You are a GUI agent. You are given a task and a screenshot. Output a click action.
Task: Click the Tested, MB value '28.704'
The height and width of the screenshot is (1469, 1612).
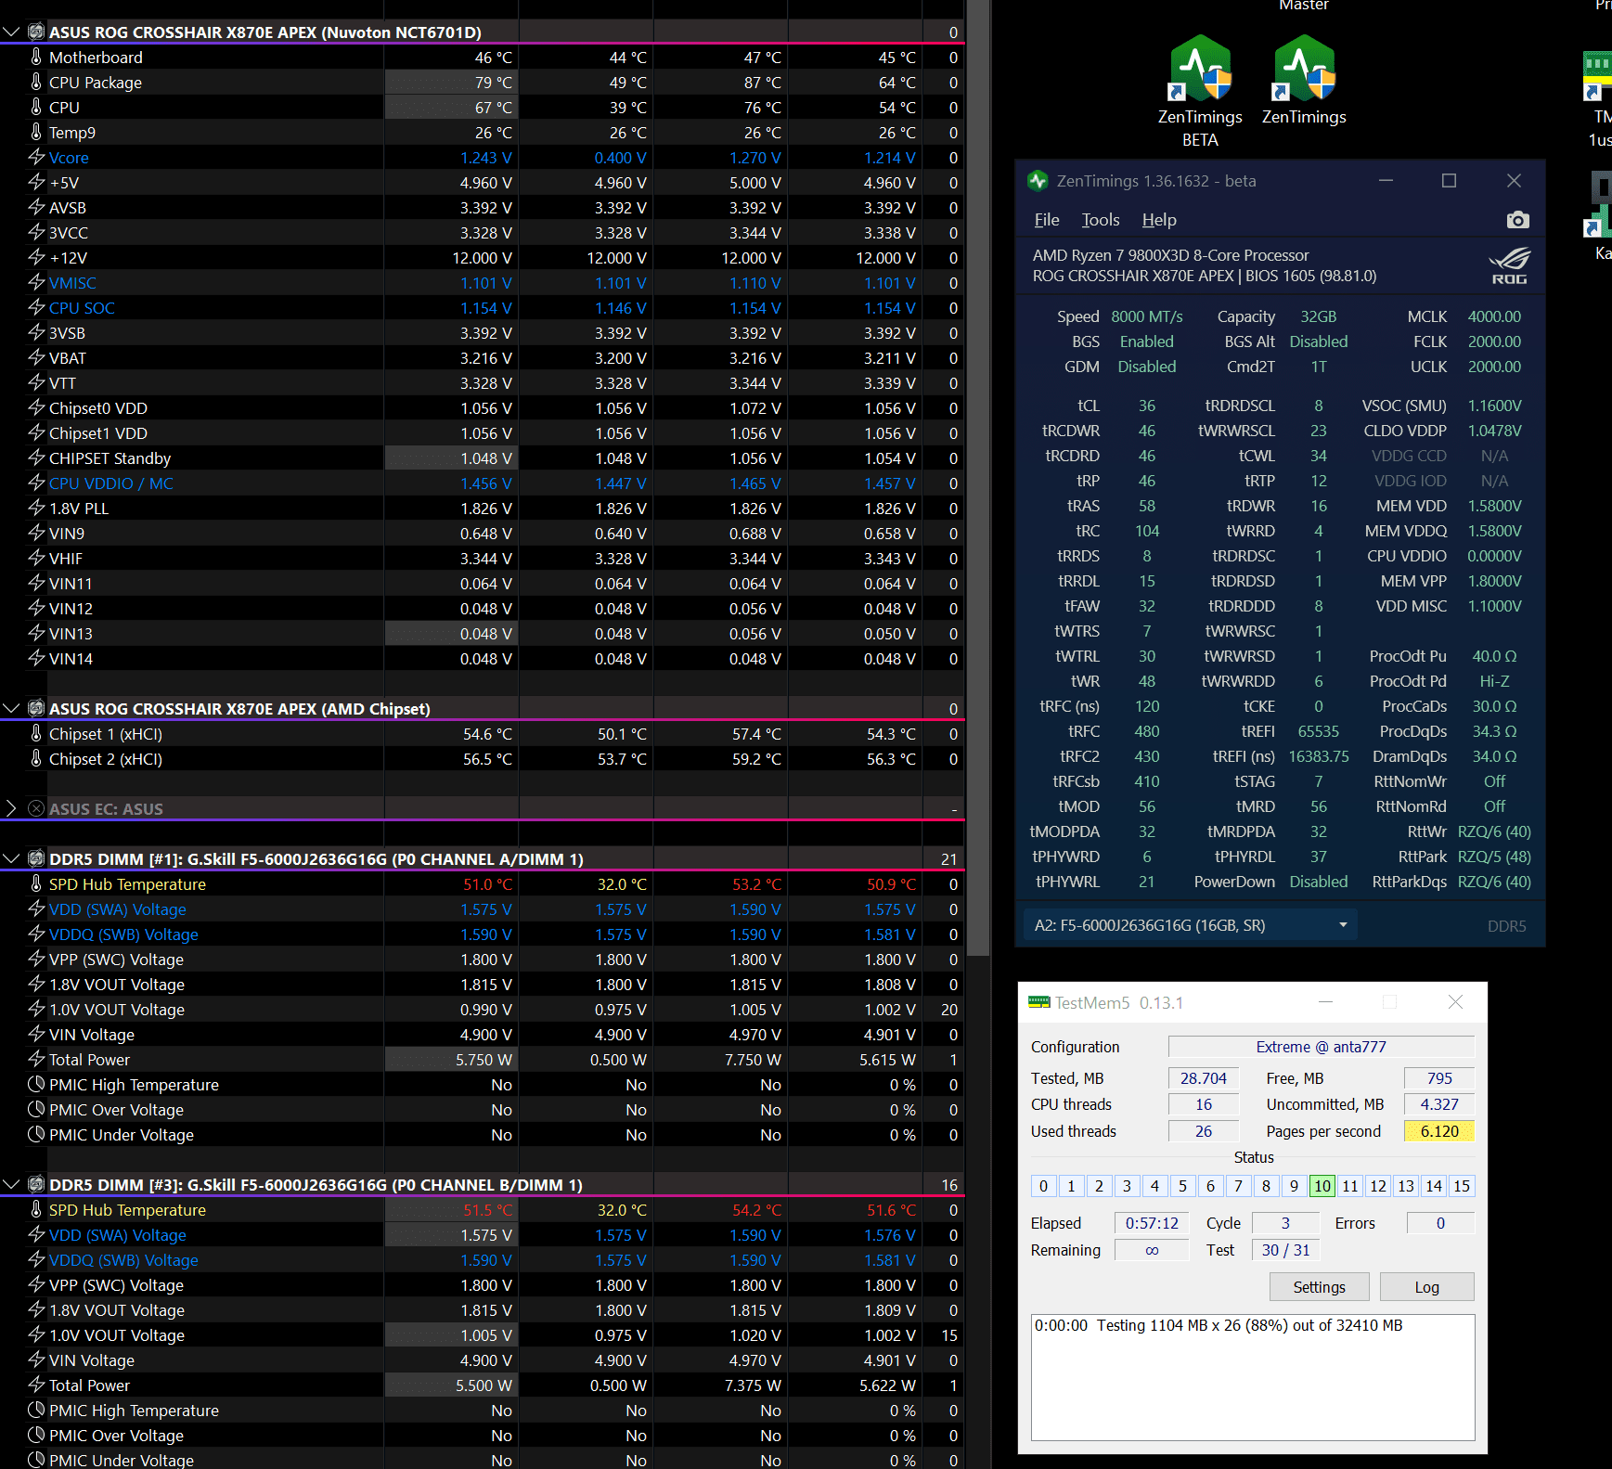tap(1204, 1078)
